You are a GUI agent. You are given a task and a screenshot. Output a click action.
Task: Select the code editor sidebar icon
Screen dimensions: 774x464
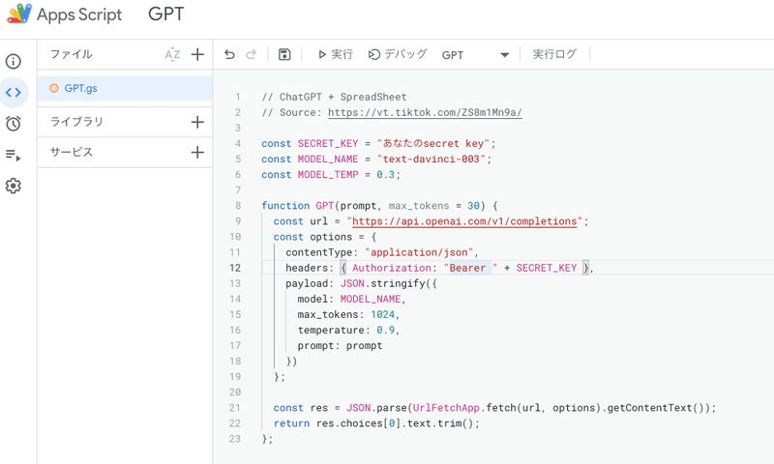[14, 92]
